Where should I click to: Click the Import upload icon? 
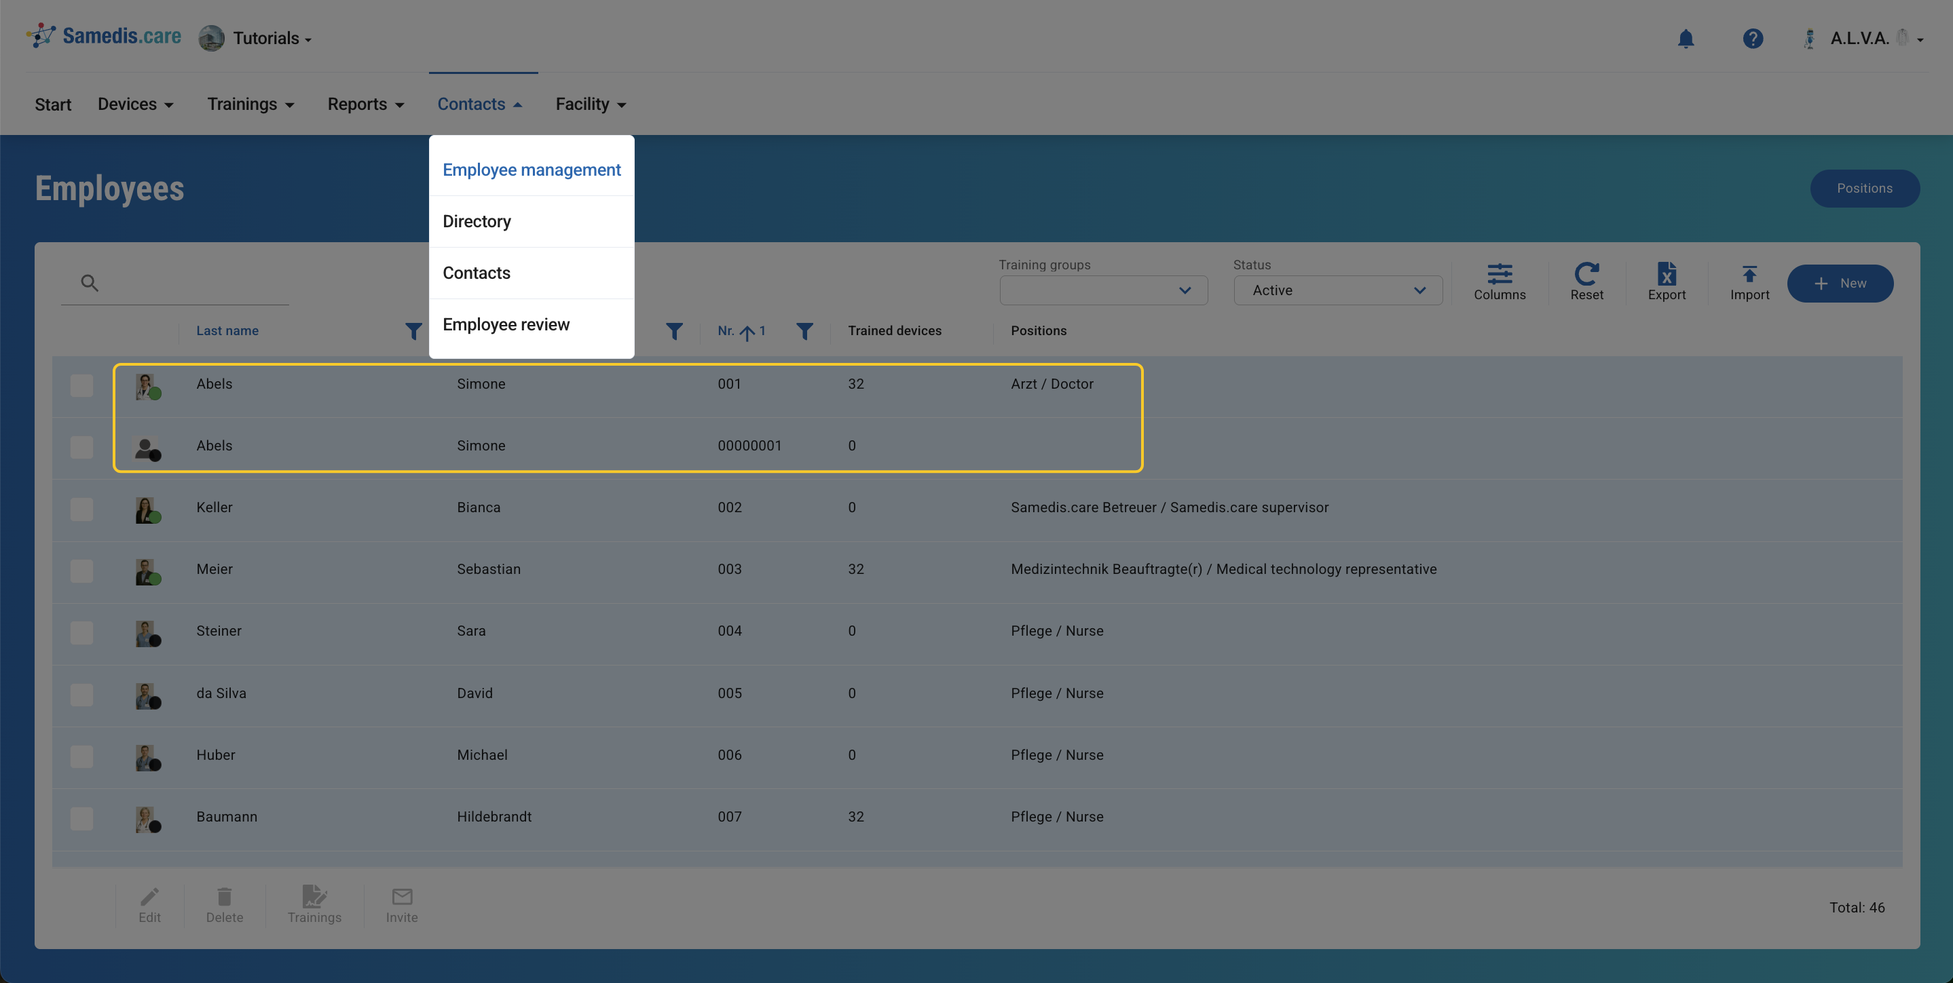click(x=1749, y=281)
